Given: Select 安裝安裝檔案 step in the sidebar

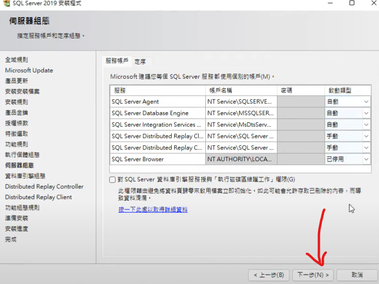Looking at the screenshot, I should (22, 91).
